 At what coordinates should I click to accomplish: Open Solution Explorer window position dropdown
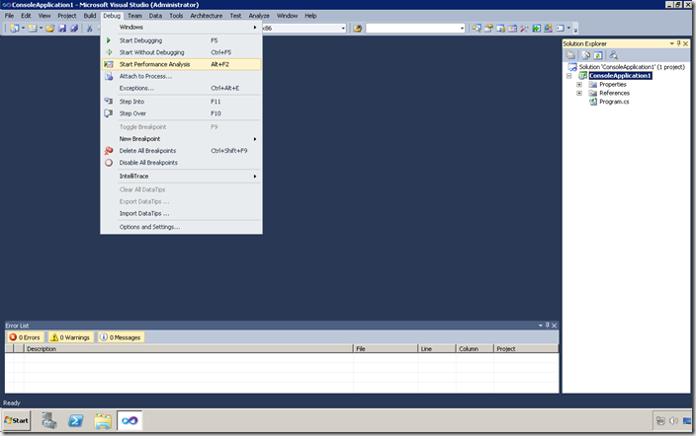pos(671,43)
